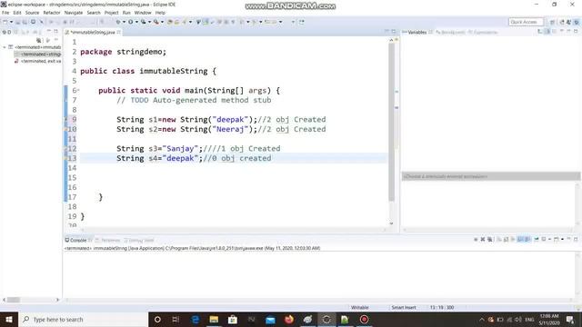The height and width of the screenshot is (327, 582).
Task: Click the Save toolbar icon
Action: [17, 22]
